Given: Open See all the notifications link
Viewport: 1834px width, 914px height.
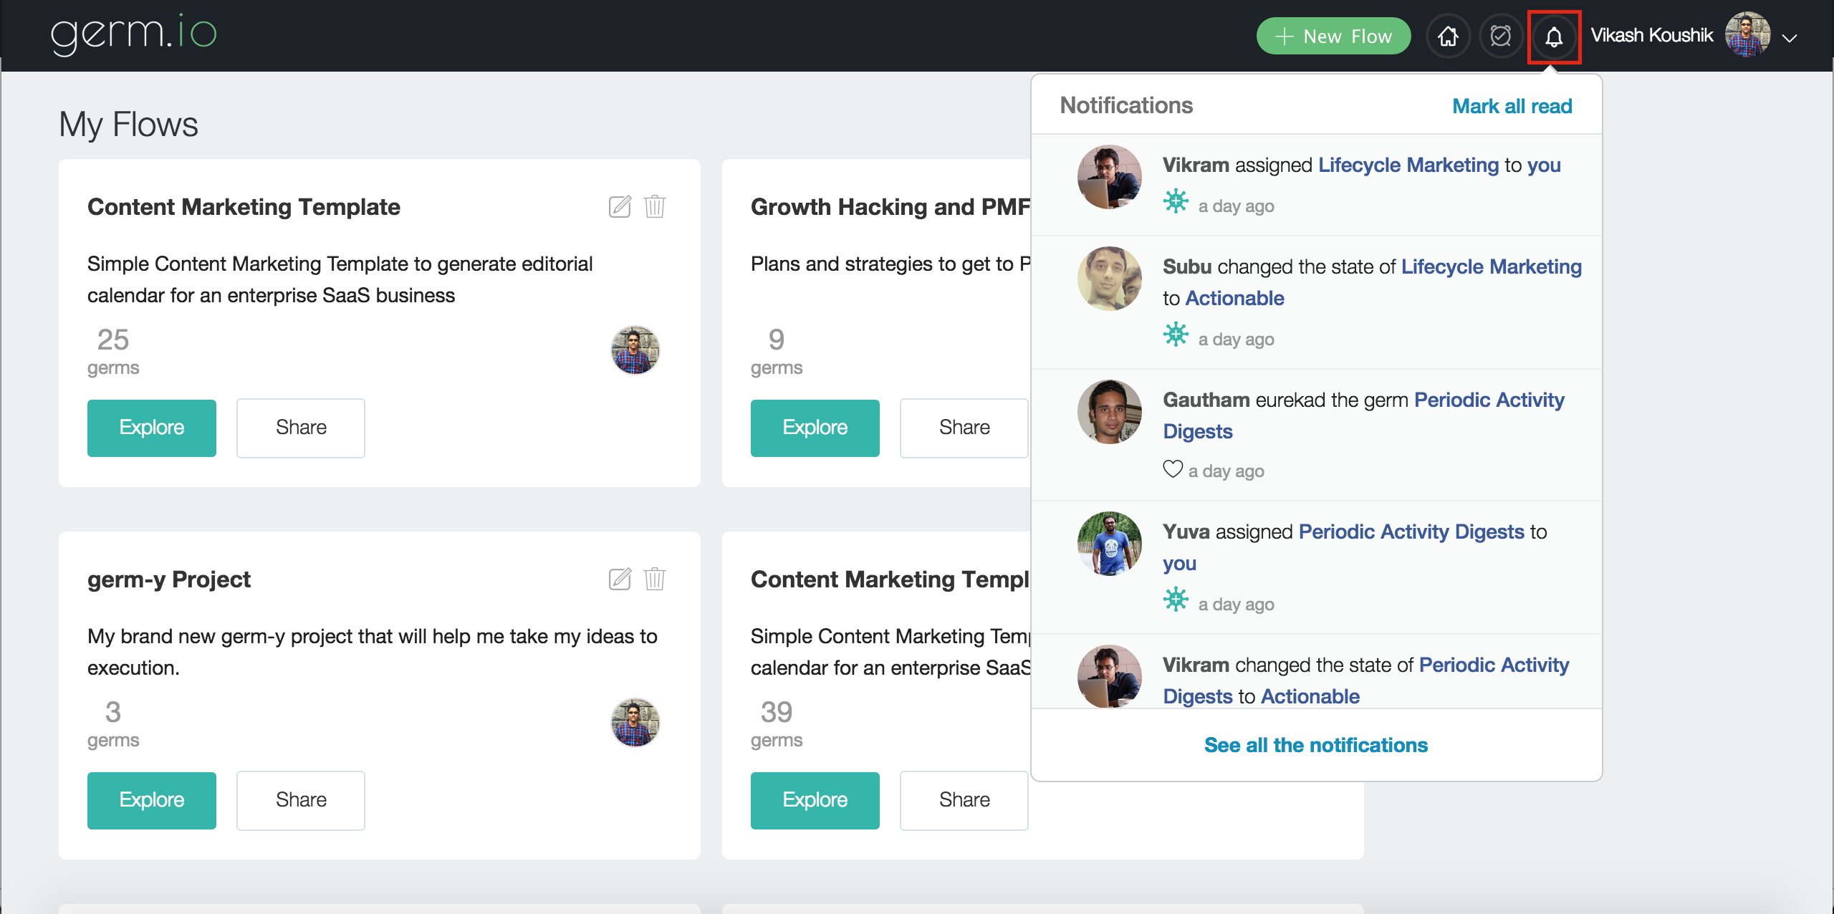Looking at the screenshot, I should (1315, 745).
